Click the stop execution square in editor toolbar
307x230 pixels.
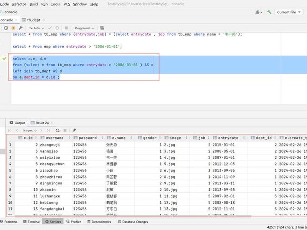click(66, 28)
